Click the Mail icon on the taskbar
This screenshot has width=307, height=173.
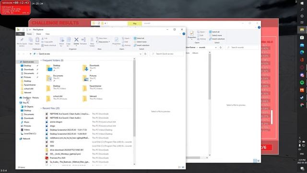[x=302, y=45]
